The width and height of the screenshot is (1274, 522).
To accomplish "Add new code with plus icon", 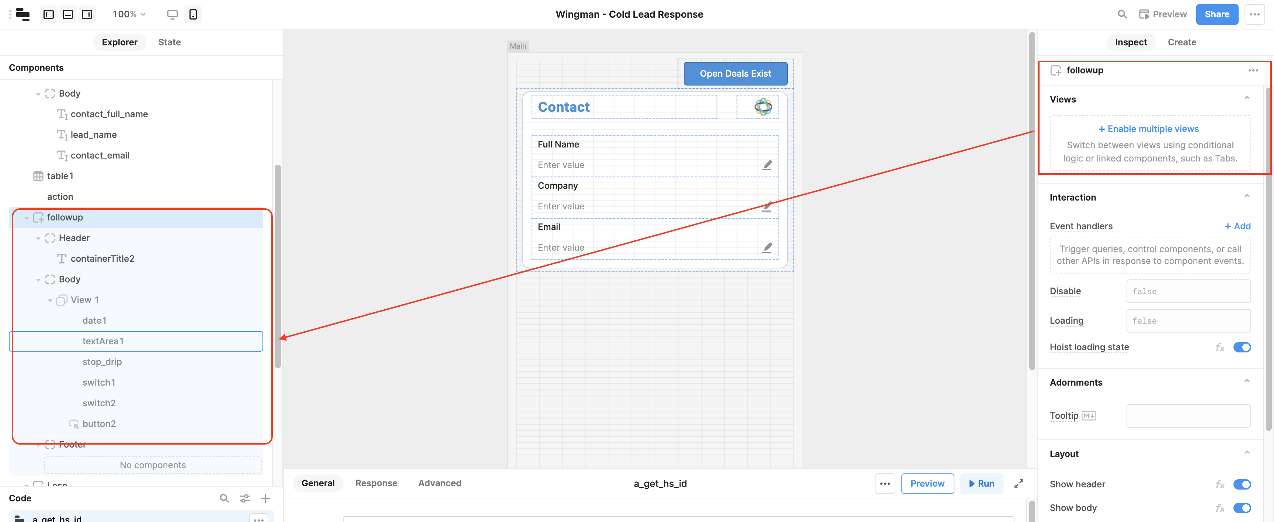I will [265, 498].
